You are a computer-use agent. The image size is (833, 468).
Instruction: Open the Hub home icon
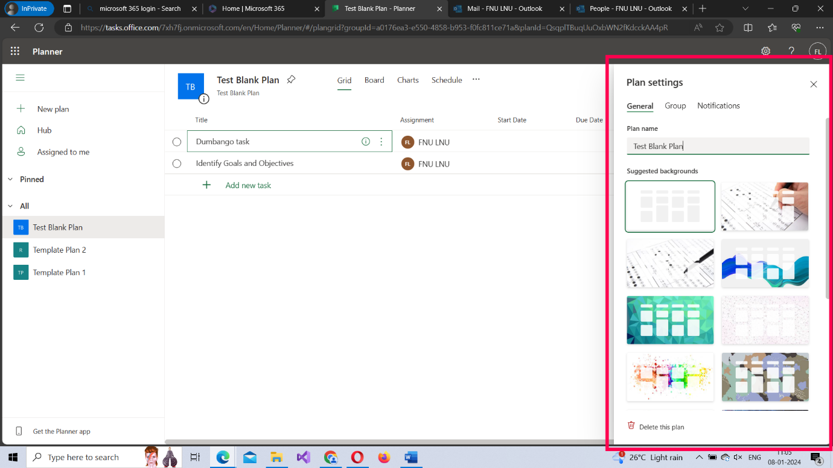coord(21,130)
